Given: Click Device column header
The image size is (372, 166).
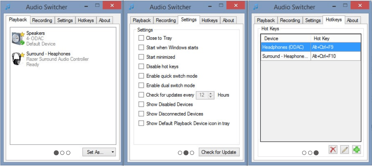Looking at the screenshot, I should [x=286, y=38].
